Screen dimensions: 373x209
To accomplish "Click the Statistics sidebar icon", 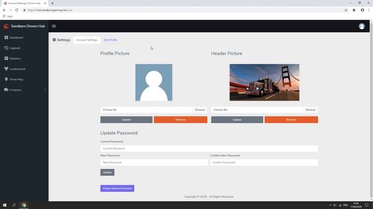I will (6, 58).
